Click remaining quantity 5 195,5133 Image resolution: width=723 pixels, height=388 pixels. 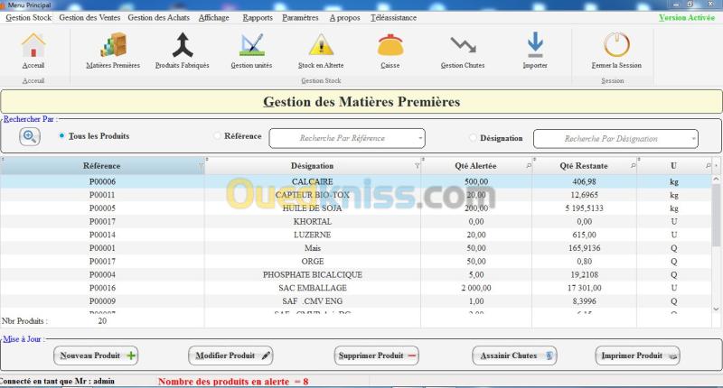pos(584,208)
